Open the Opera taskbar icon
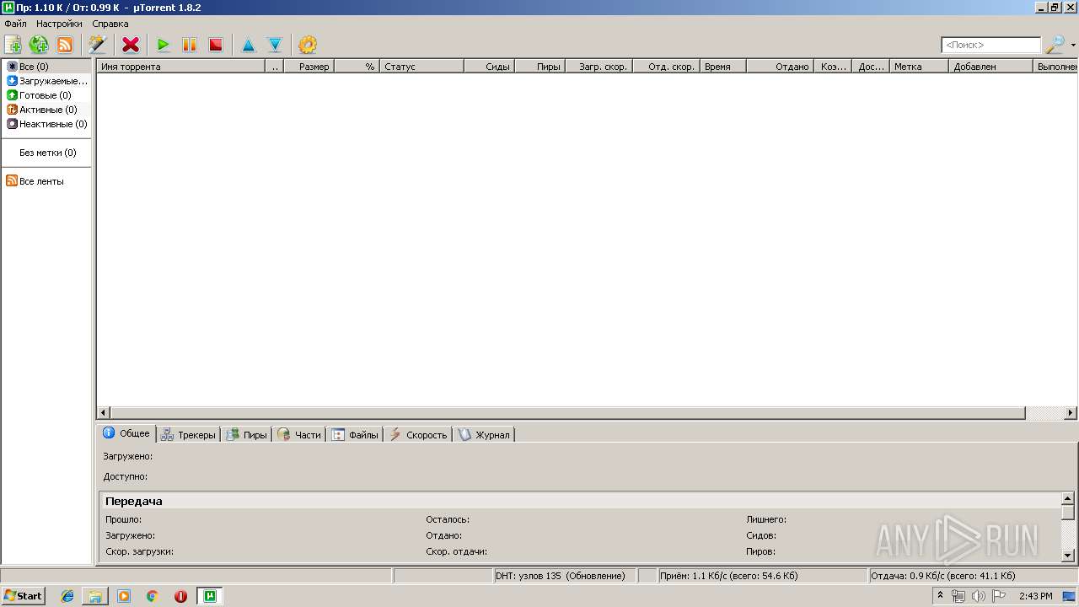1079x607 pixels. 180,596
